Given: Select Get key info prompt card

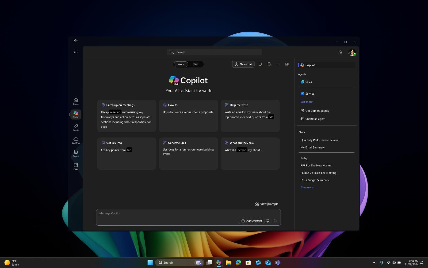Looking at the screenshot, I should (x=127, y=154).
